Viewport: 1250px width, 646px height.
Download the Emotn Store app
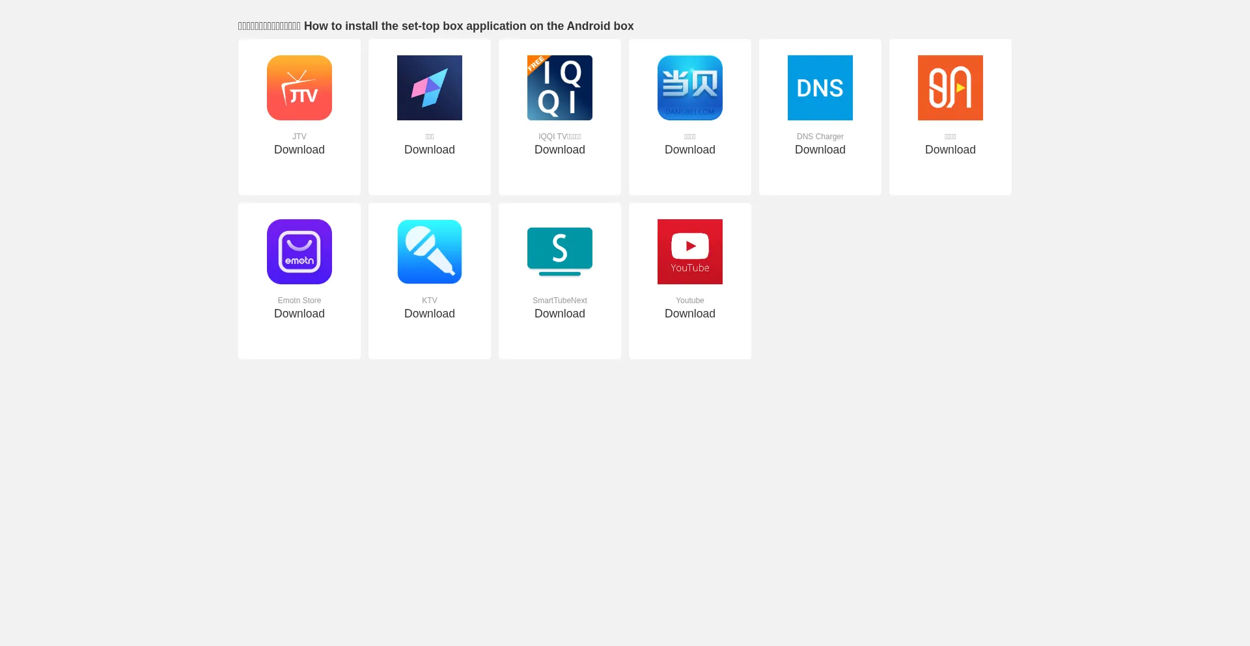click(x=299, y=314)
